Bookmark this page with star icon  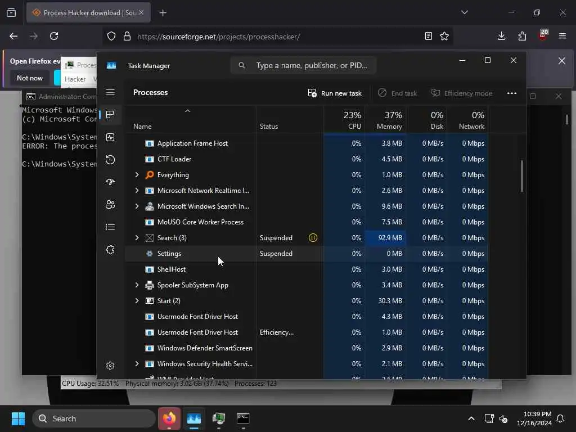click(x=444, y=36)
